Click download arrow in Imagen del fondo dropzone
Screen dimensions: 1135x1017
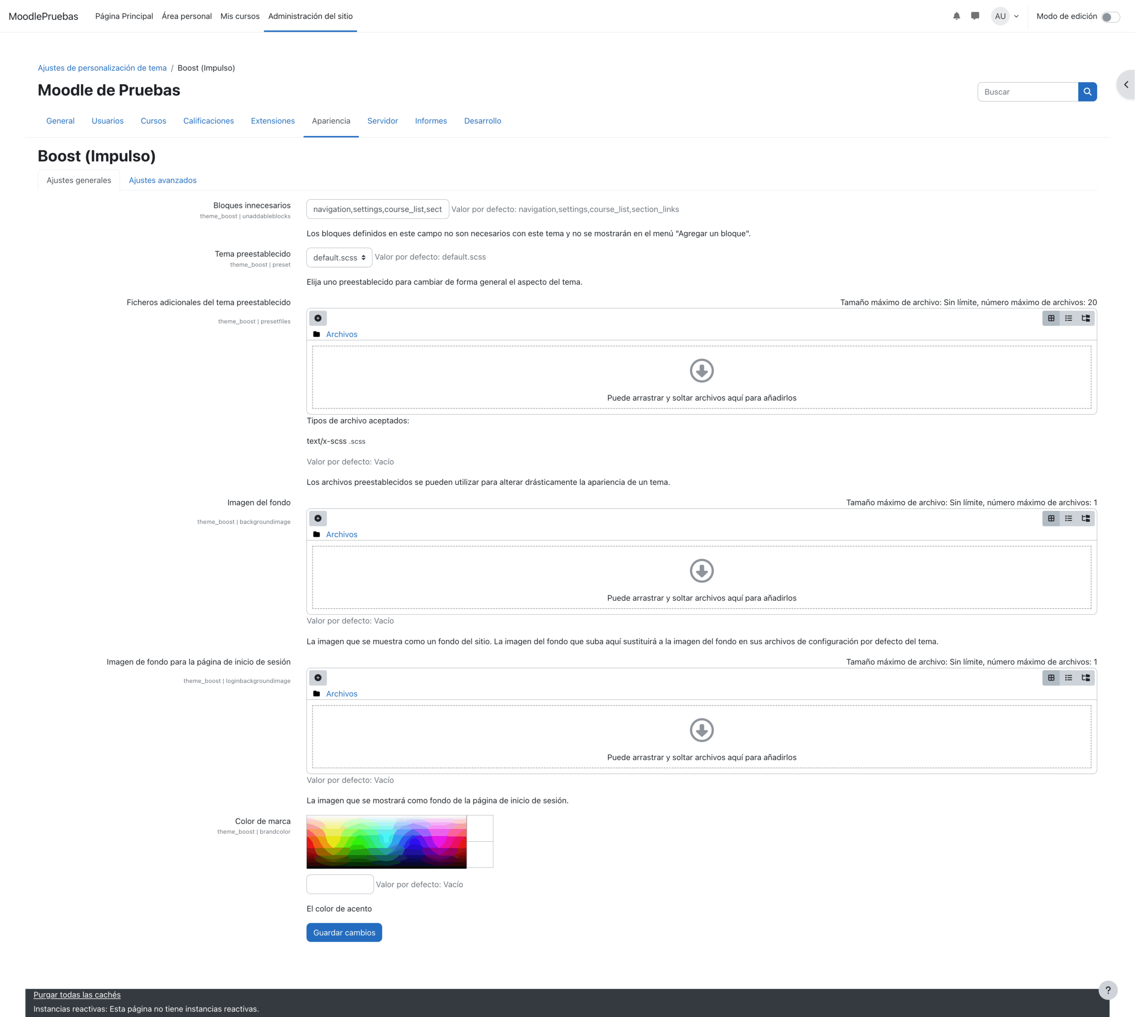click(701, 570)
